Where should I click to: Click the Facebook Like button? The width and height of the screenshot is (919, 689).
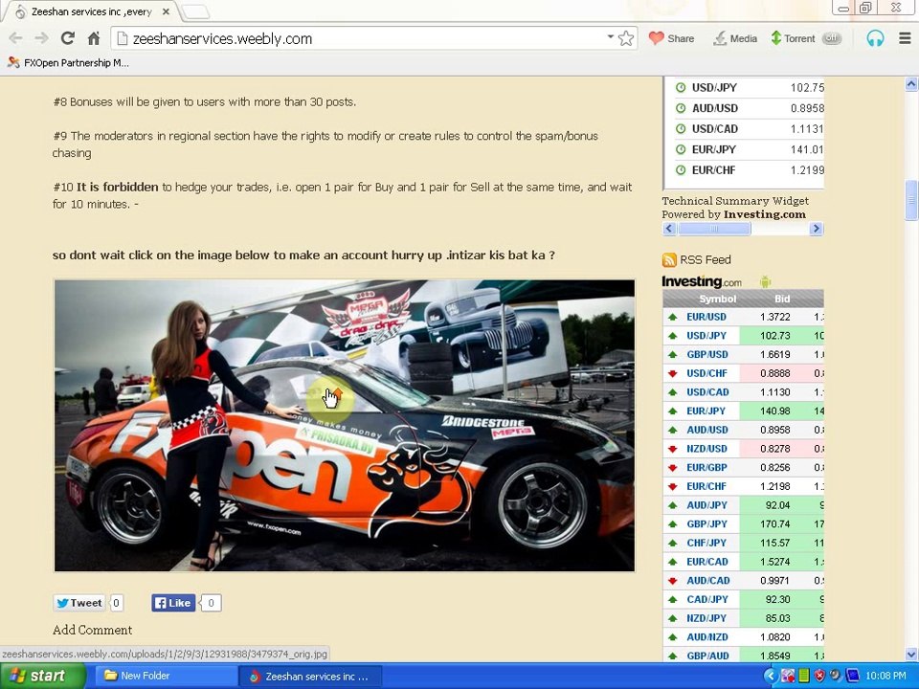tap(173, 603)
